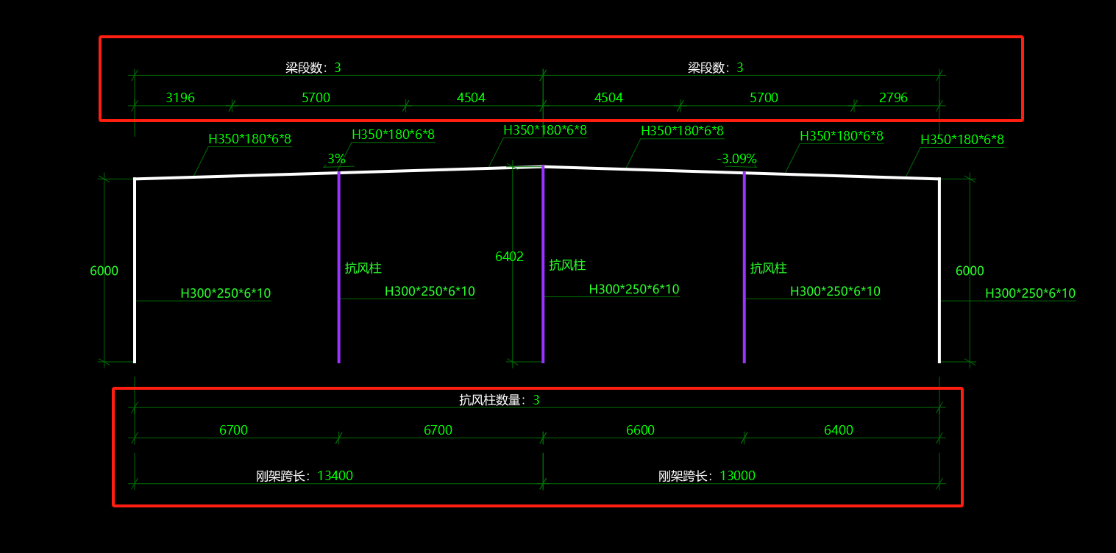Edit right span 梁段数 value 3
Screen dimensions: 1116x553
(x=740, y=68)
